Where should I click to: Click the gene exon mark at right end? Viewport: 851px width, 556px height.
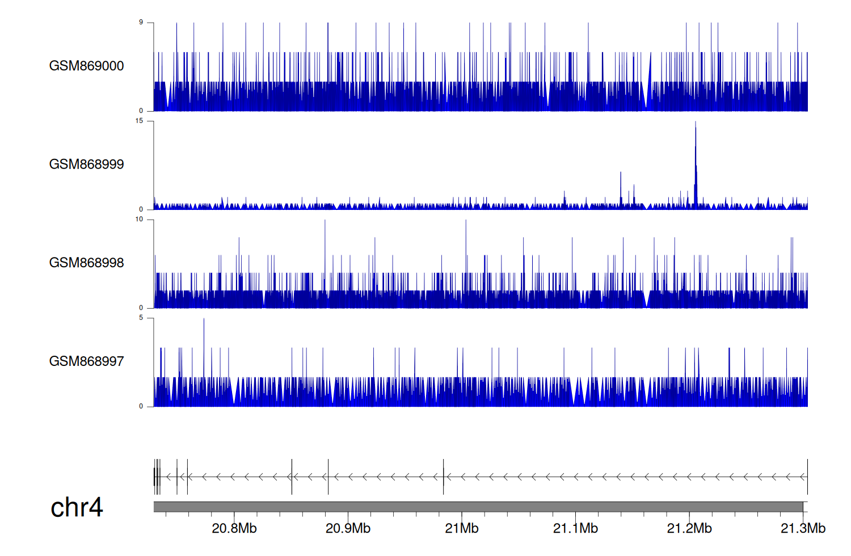pyautogui.click(x=807, y=477)
